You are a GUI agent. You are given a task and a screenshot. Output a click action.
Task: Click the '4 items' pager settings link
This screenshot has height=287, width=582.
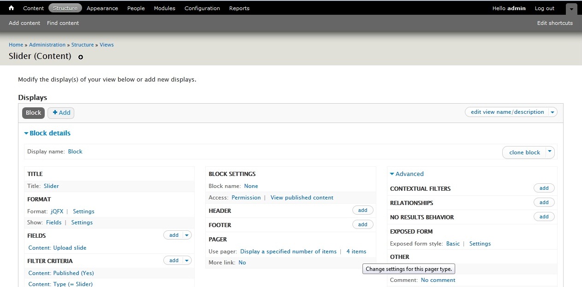tap(356, 252)
